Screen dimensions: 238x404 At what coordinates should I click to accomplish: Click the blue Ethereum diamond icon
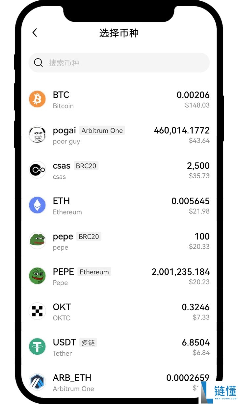[x=37, y=205]
